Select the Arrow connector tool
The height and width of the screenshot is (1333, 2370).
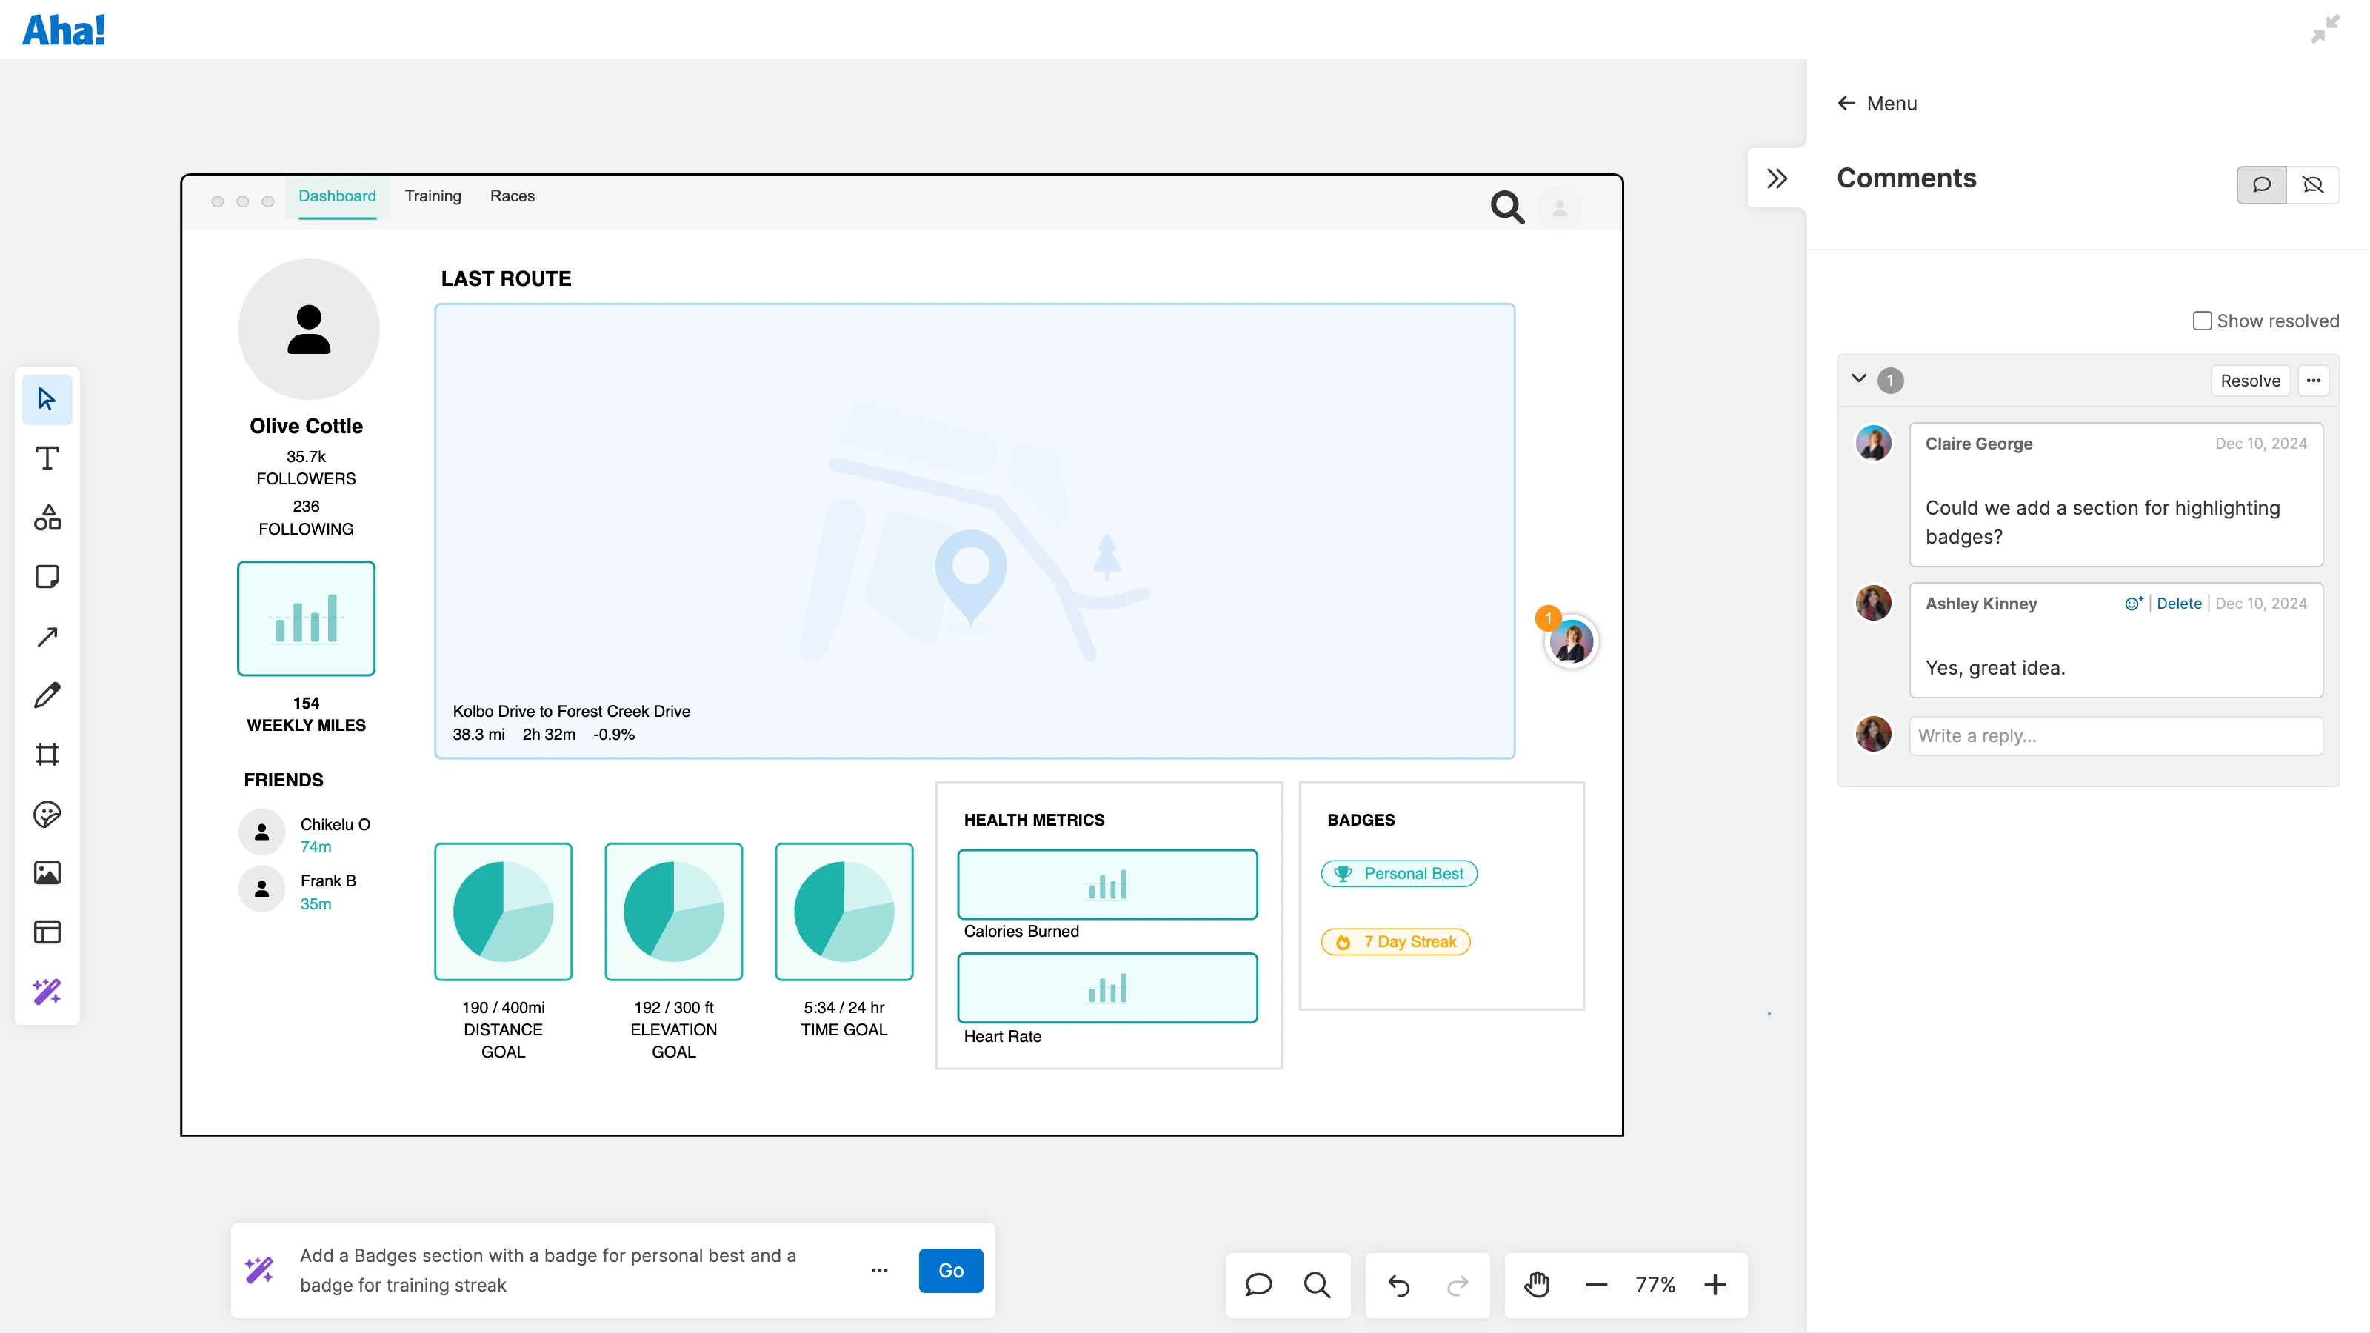tap(47, 637)
